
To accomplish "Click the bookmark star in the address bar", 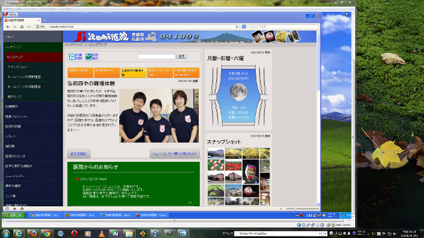I will [237, 26].
